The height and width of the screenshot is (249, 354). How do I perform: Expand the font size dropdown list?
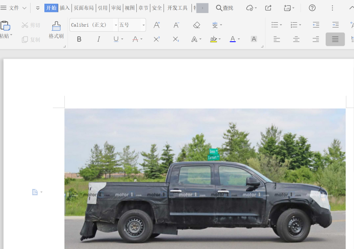pyautogui.click(x=143, y=25)
